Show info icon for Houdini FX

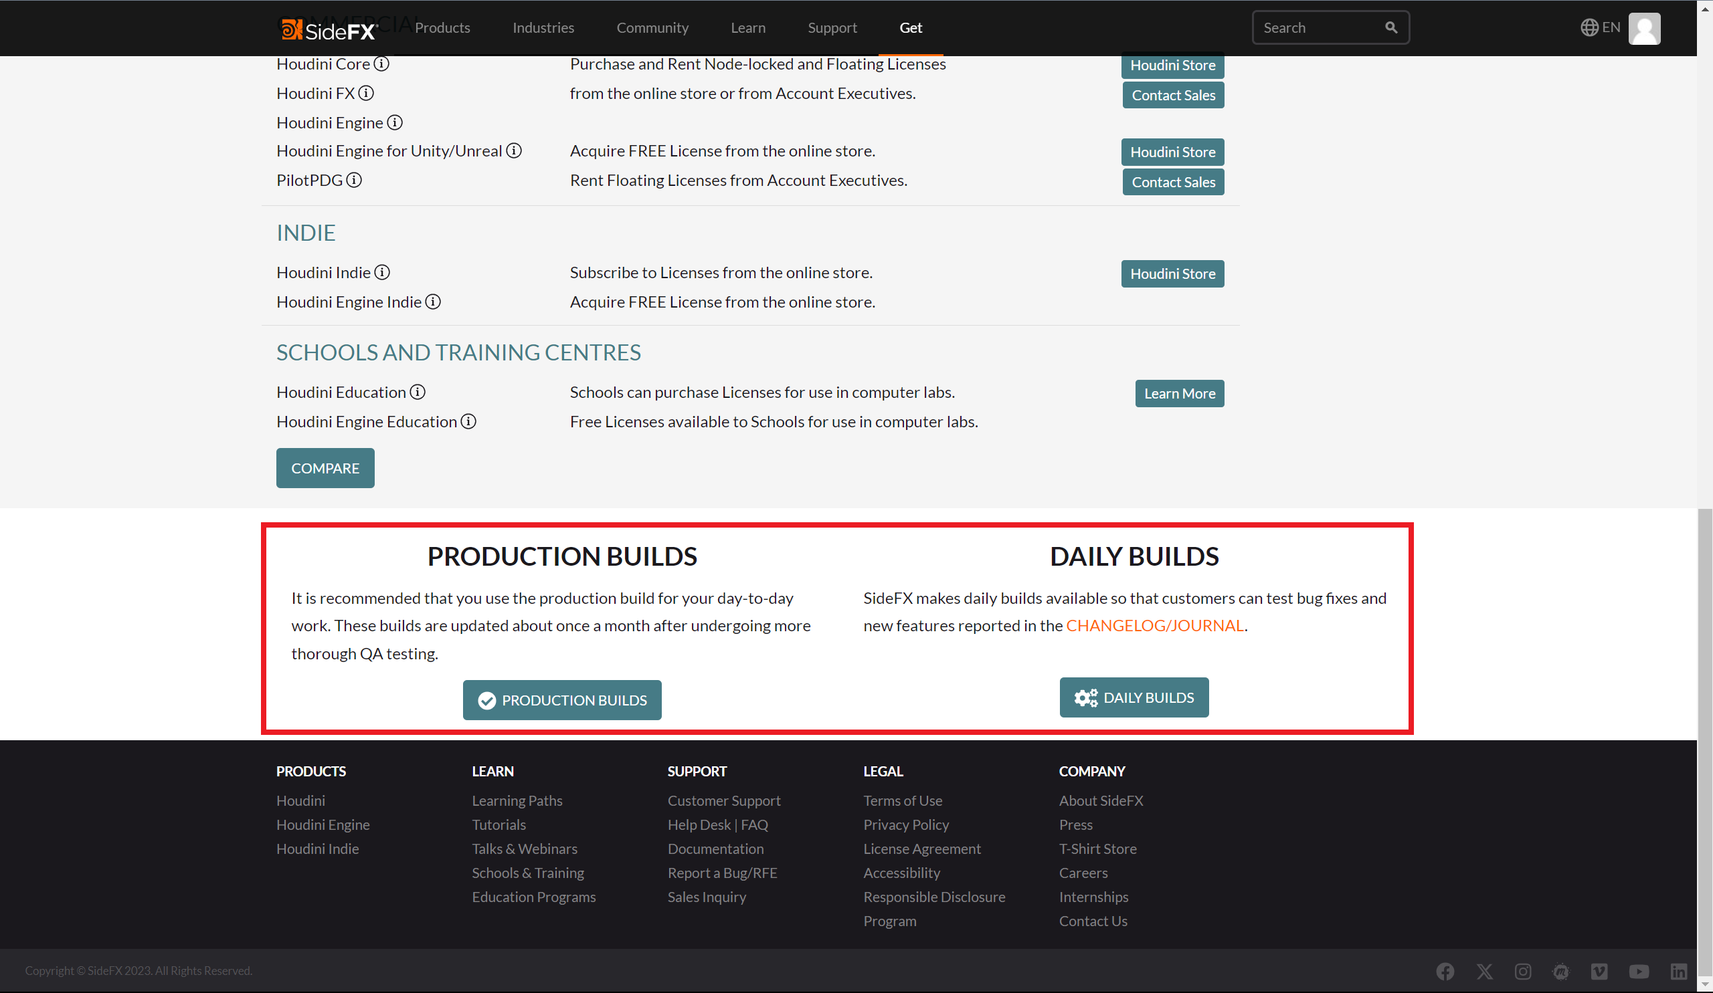click(x=367, y=93)
